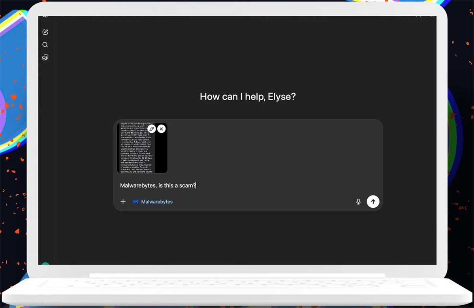
Task: Select the microphone dictation icon
Action: coord(358,201)
